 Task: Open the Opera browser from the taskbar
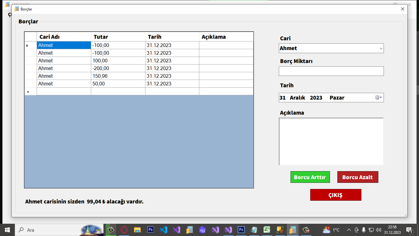[124, 230]
